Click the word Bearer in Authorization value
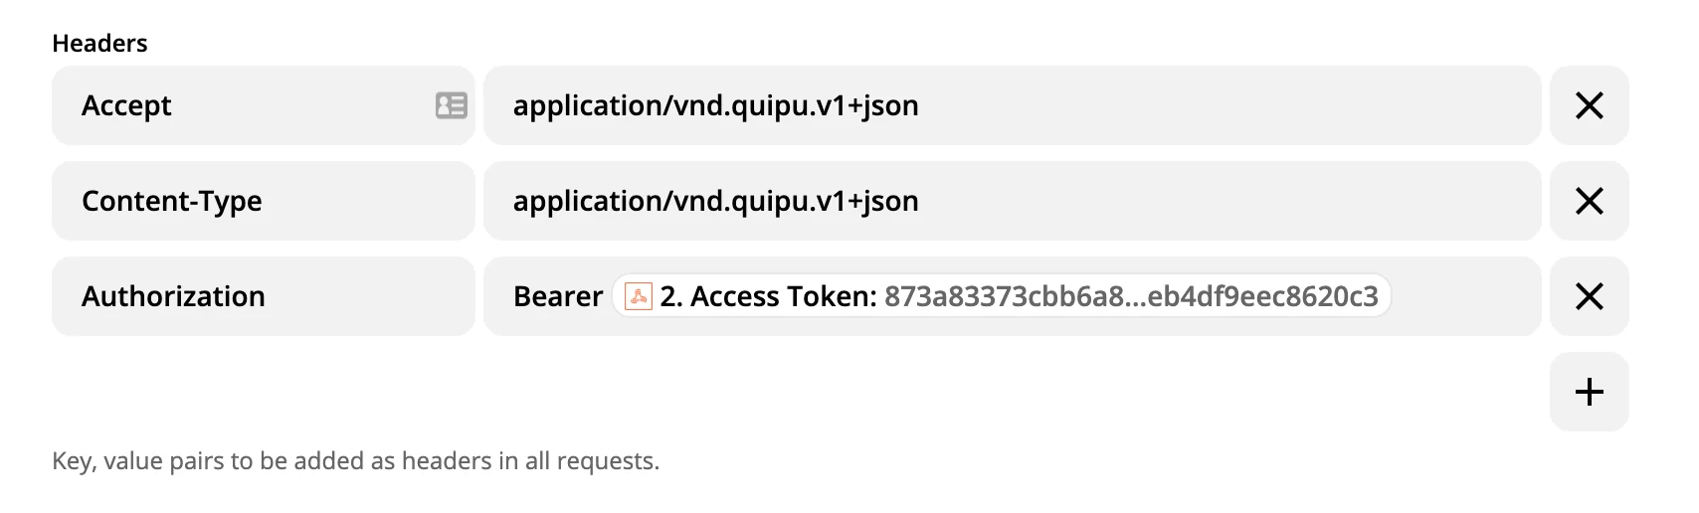 [557, 296]
